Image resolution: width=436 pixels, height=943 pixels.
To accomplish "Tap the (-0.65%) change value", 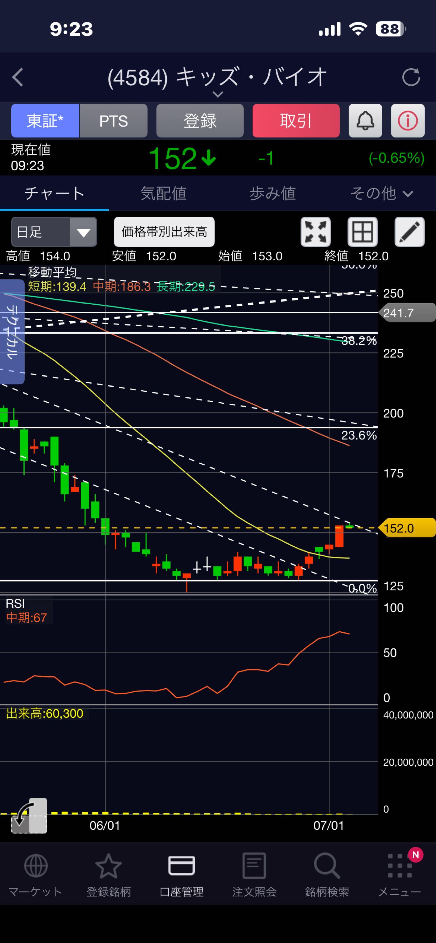I will tap(396, 158).
